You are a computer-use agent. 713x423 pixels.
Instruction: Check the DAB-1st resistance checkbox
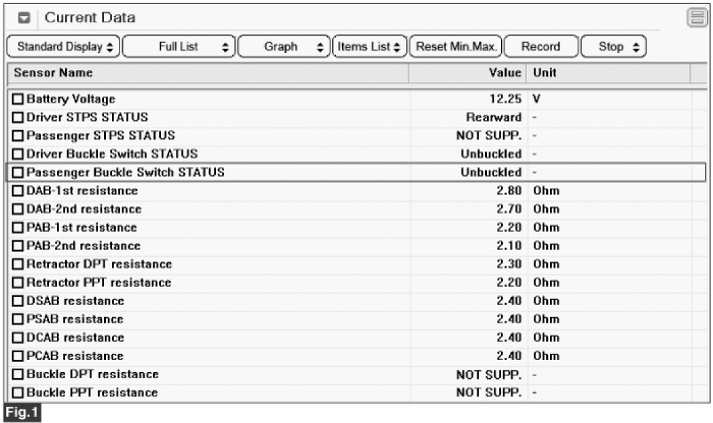[18, 190]
